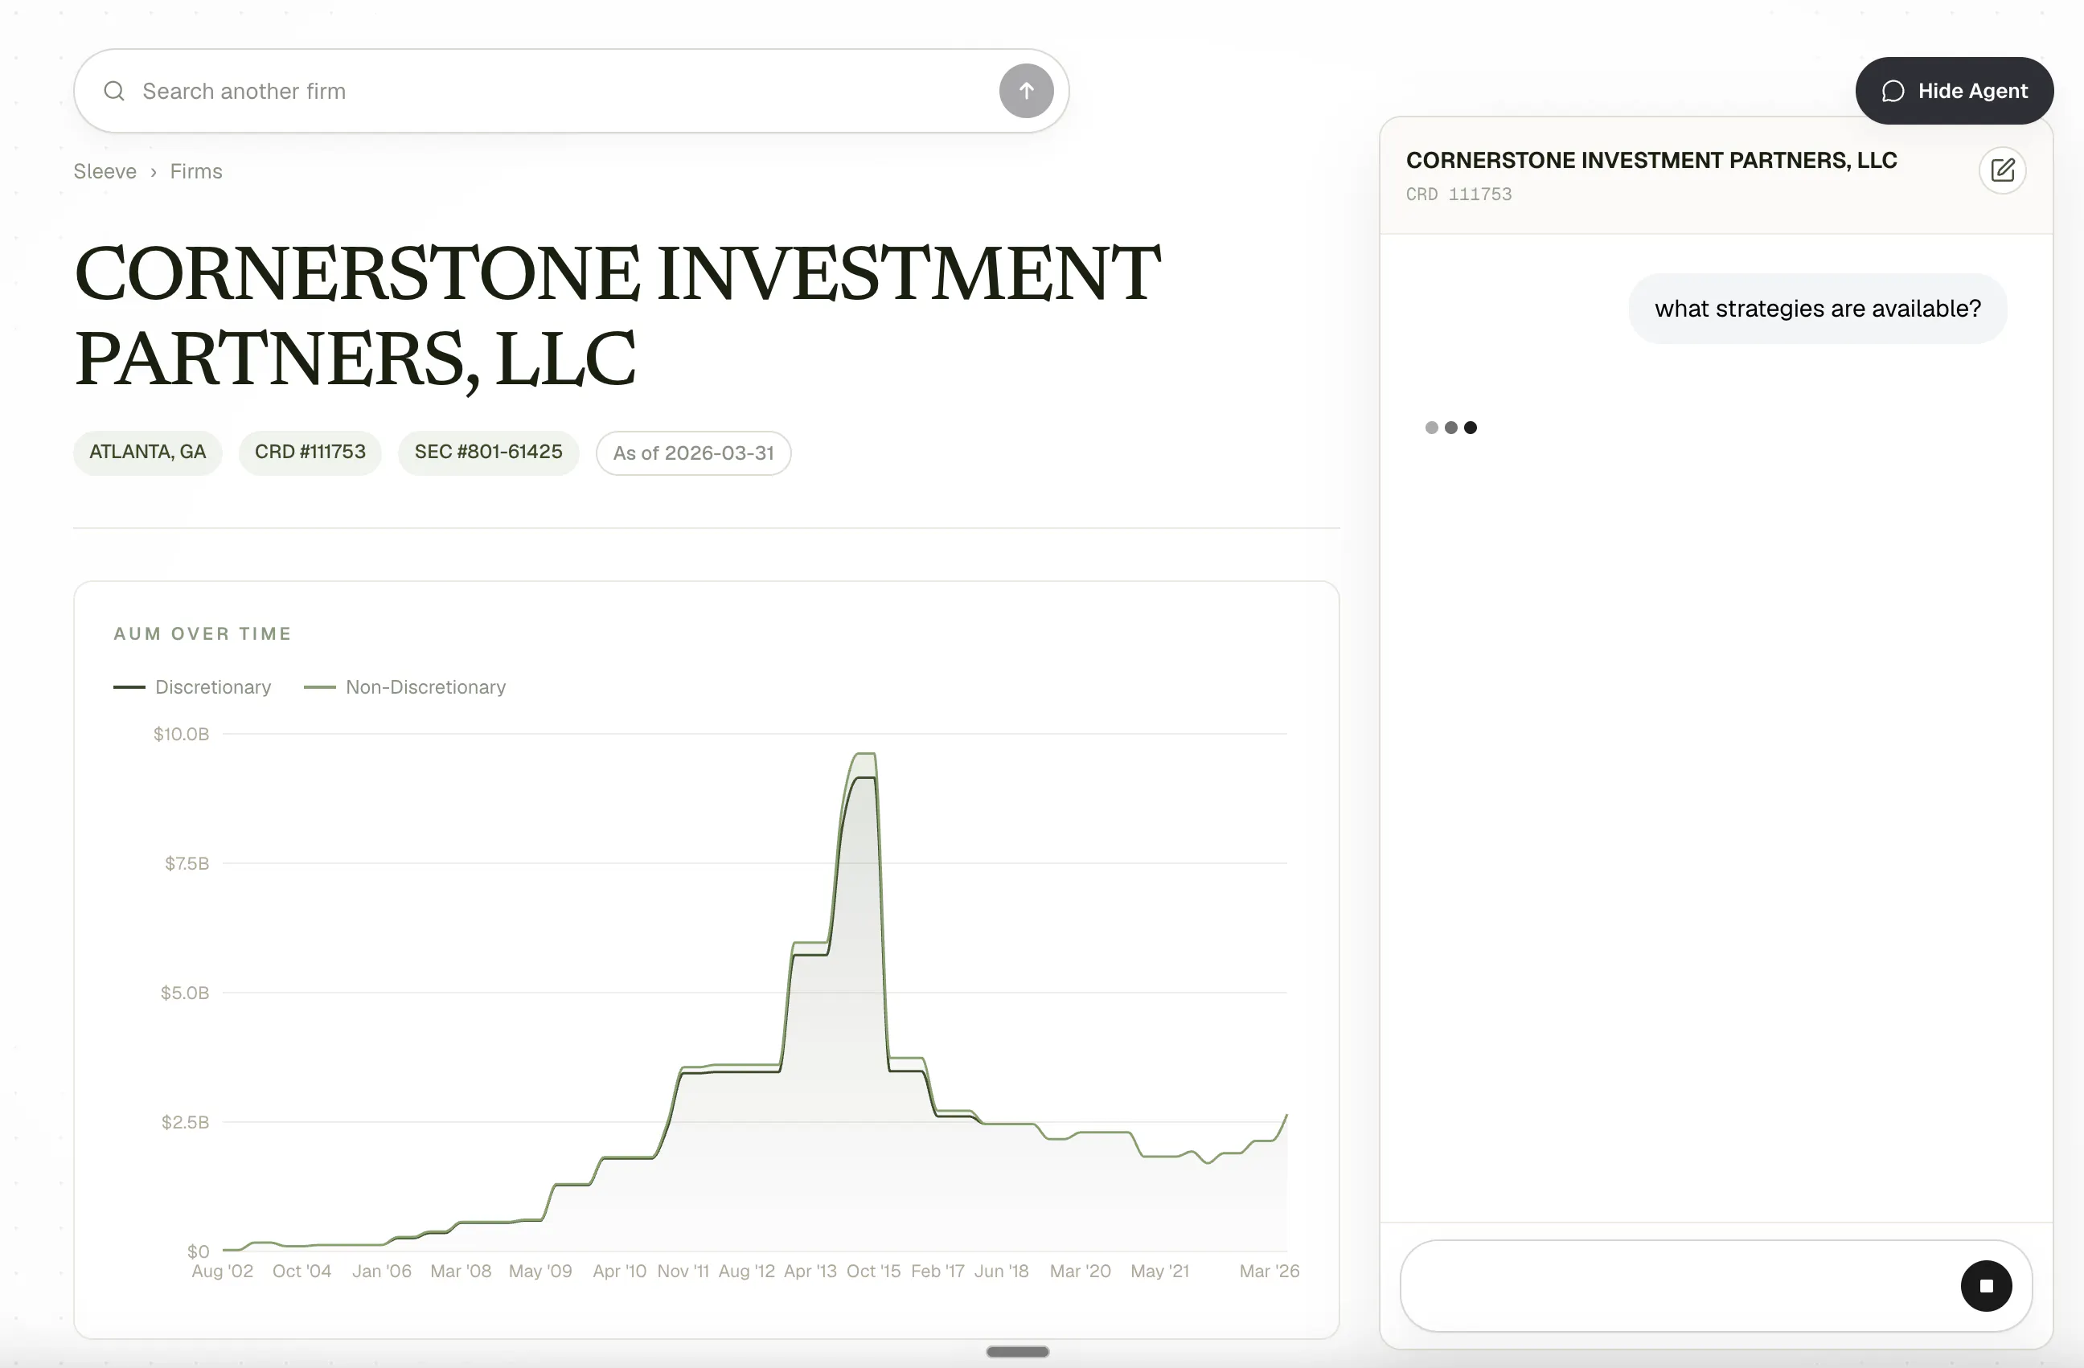Click the May '21 axis label
This screenshot has height=1368, width=2084.
1159,1271
